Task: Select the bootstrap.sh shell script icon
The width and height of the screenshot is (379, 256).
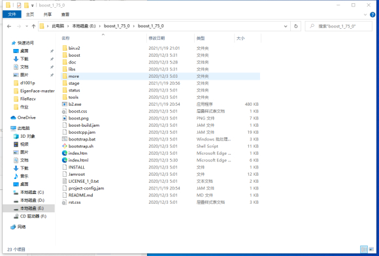Action: [65, 146]
